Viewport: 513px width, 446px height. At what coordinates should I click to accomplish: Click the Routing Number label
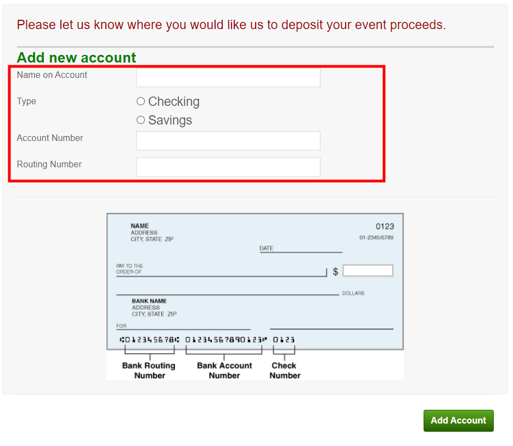(49, 164)
